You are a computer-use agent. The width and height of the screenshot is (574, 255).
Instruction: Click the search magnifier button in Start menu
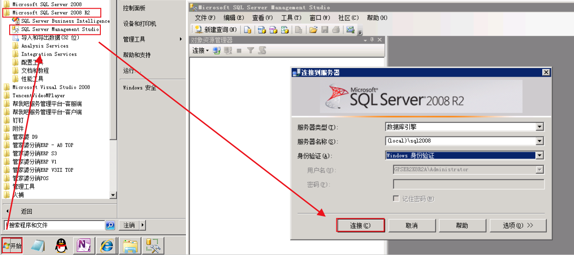click(x=110, y=225)
